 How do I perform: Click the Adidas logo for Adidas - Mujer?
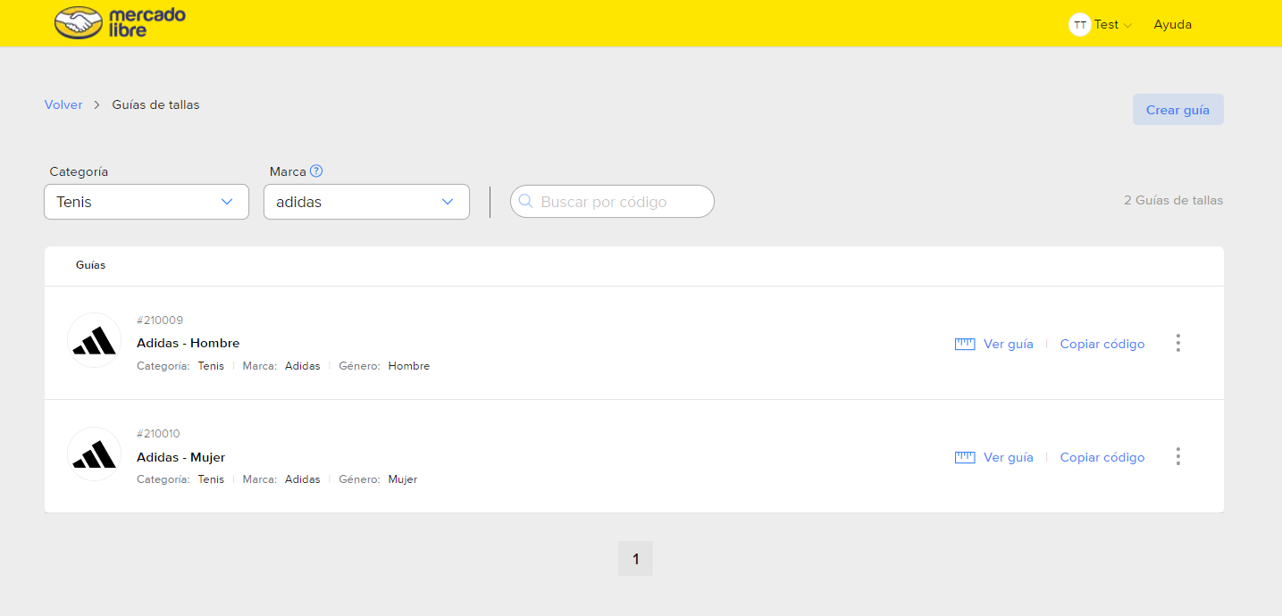pos(94,454)
